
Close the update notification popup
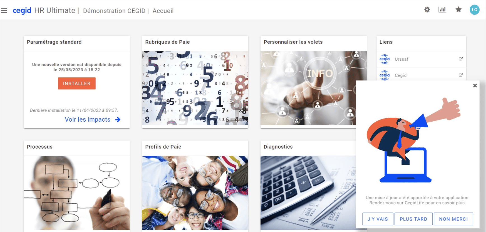475,86
